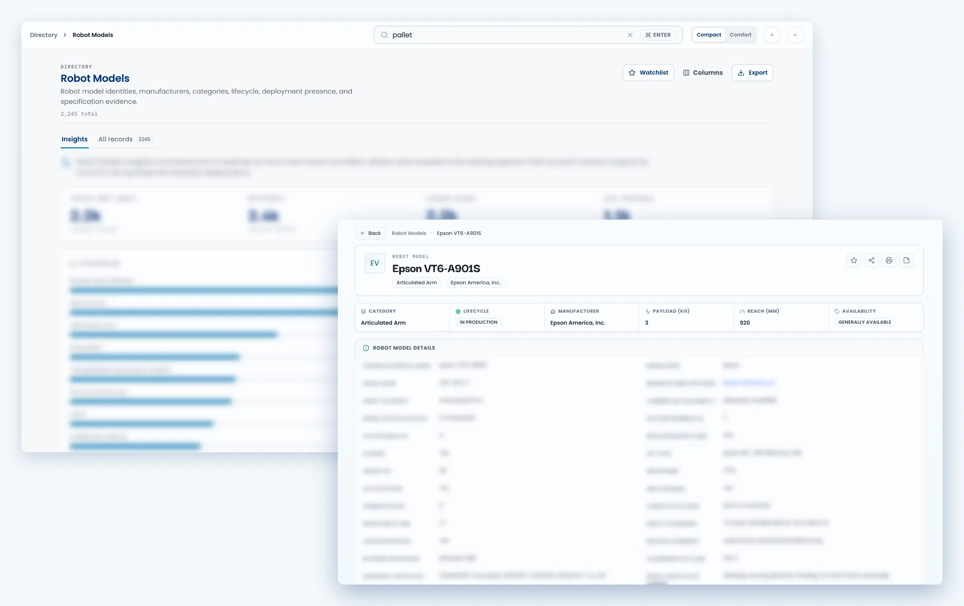Click the command ENTER shortcut badge
This screenshot has height=606, width=964.
(x=658, y=35)
